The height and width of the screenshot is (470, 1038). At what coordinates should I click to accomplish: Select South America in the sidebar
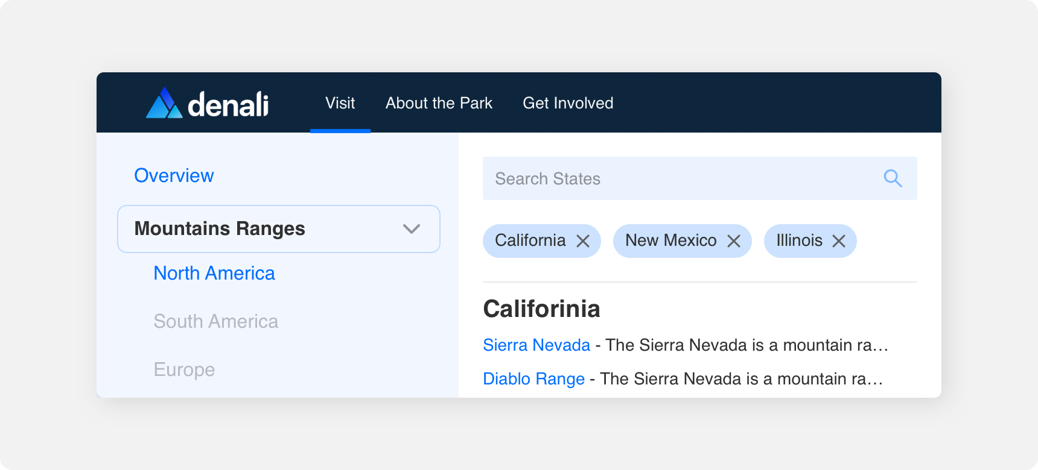pyautogui.click(x=216, y=321)
